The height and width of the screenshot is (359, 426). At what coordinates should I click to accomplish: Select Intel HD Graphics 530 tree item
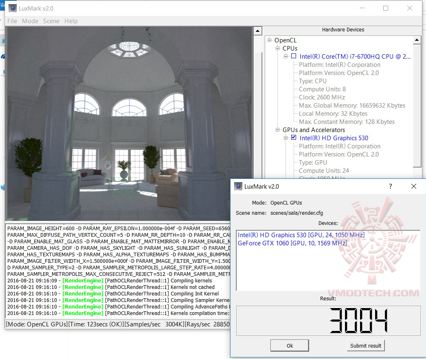[334, 138]
